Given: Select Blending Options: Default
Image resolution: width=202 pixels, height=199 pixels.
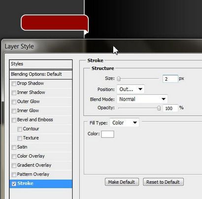Looking at the screenshot, I should (41, 74).
